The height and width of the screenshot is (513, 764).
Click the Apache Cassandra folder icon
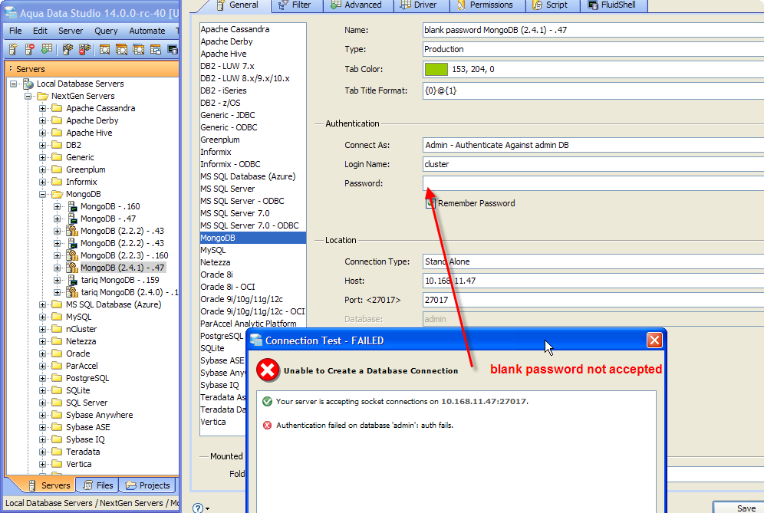pyautogui.click(x=57, y=108)
